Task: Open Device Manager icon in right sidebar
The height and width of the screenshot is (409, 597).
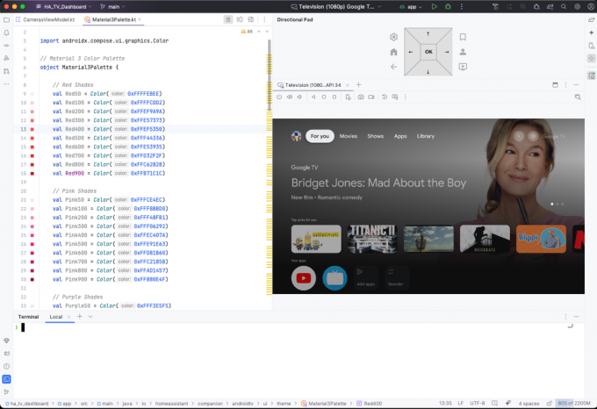Action: coord(591,46)
